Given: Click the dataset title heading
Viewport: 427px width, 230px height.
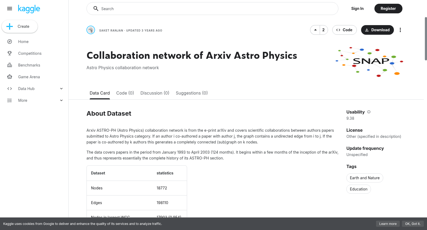Looking at the screenshot, I should [x=192, y=56].
